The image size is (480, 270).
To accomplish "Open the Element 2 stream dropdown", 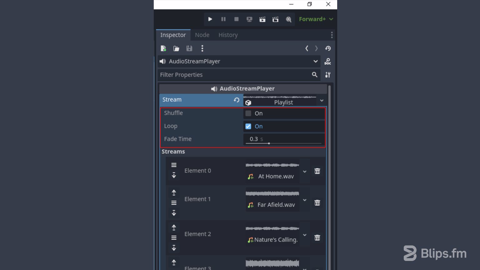I will 305,235.
